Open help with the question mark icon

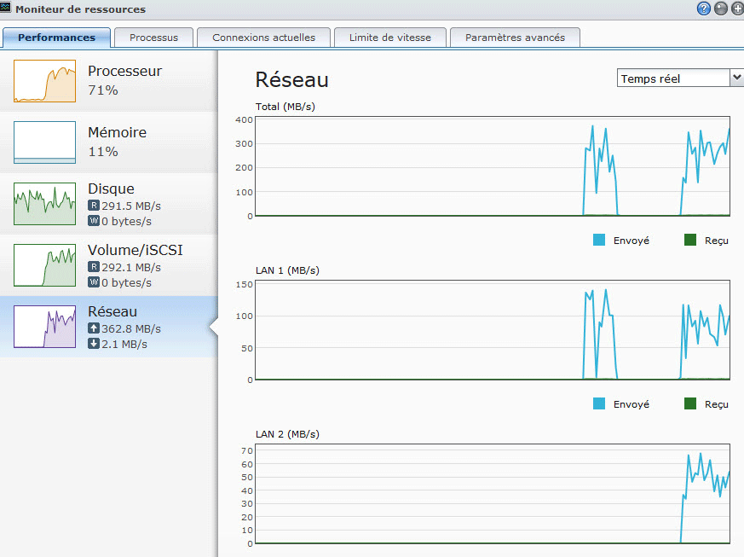click(x=703, y=9)
